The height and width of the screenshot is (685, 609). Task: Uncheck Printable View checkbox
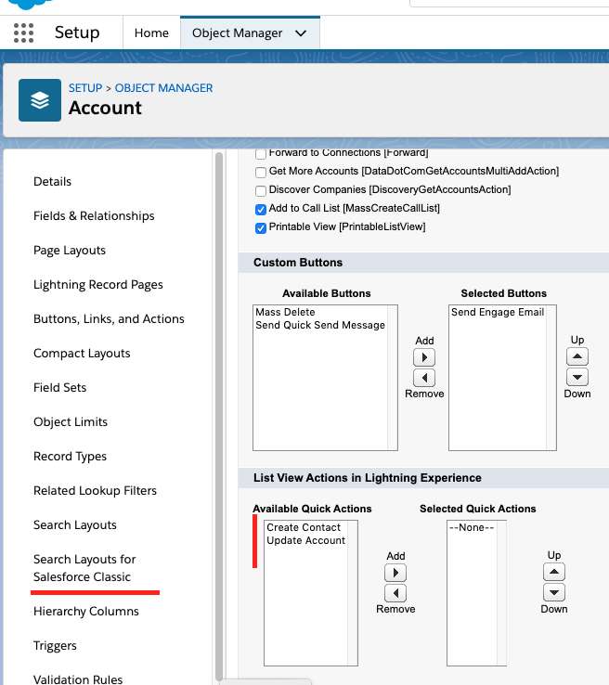[x=261, y=228]
